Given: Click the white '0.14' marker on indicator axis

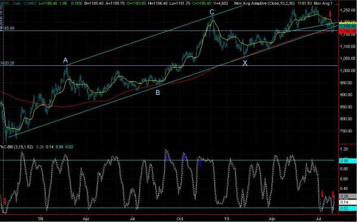Looking at the screenshot, I should [x=348, y=202].
